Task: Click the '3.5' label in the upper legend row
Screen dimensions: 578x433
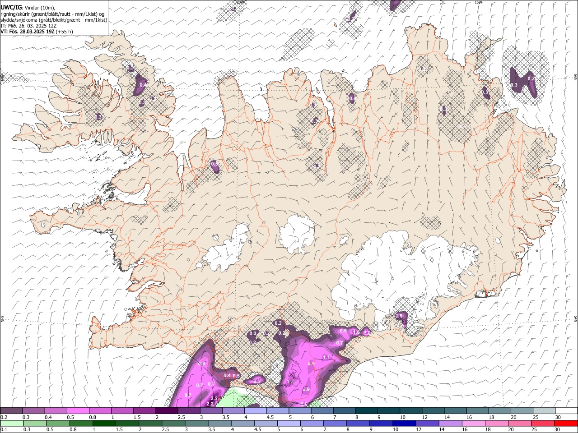Action: click(226, 417)
